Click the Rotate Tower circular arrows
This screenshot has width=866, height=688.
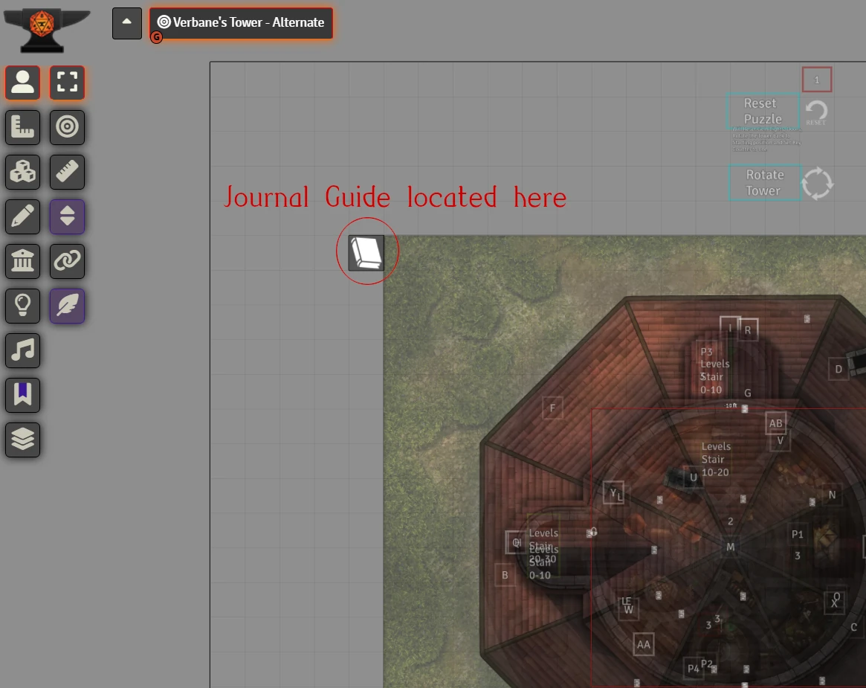click(x=817, y=183)
